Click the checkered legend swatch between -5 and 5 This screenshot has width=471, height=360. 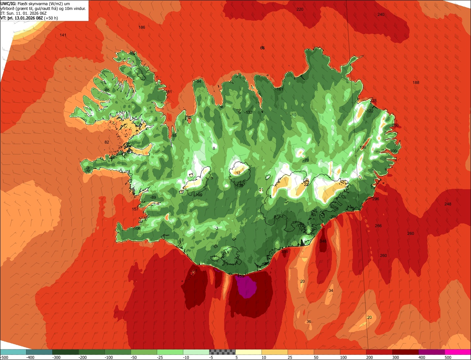pyautogui.click(x=222, y=352)
